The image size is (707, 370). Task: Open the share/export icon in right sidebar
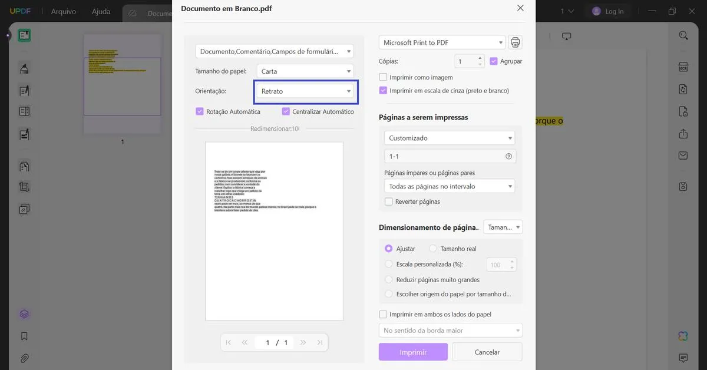coord(683,134)
